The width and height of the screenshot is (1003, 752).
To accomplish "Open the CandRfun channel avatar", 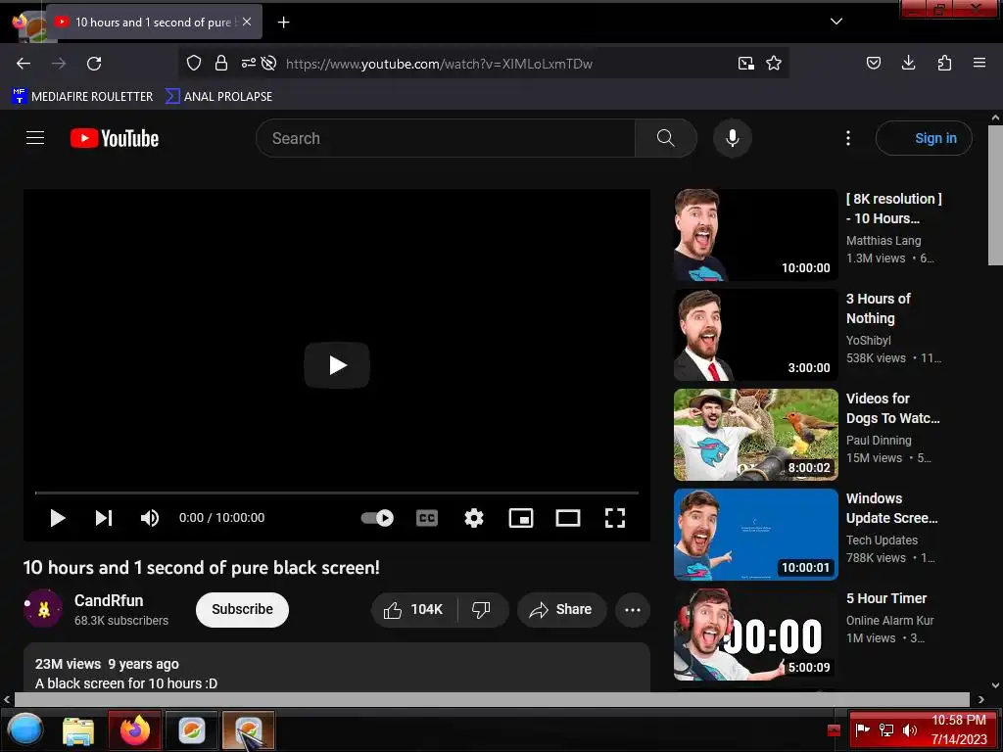I will pyautogui.click(x=43, y=609).
